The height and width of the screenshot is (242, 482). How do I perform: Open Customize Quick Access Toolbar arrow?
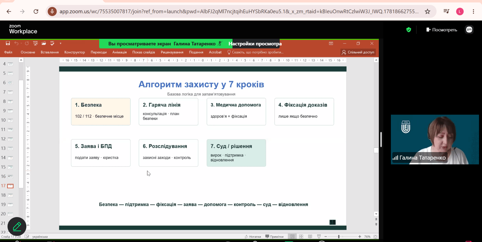coord(61,43)
